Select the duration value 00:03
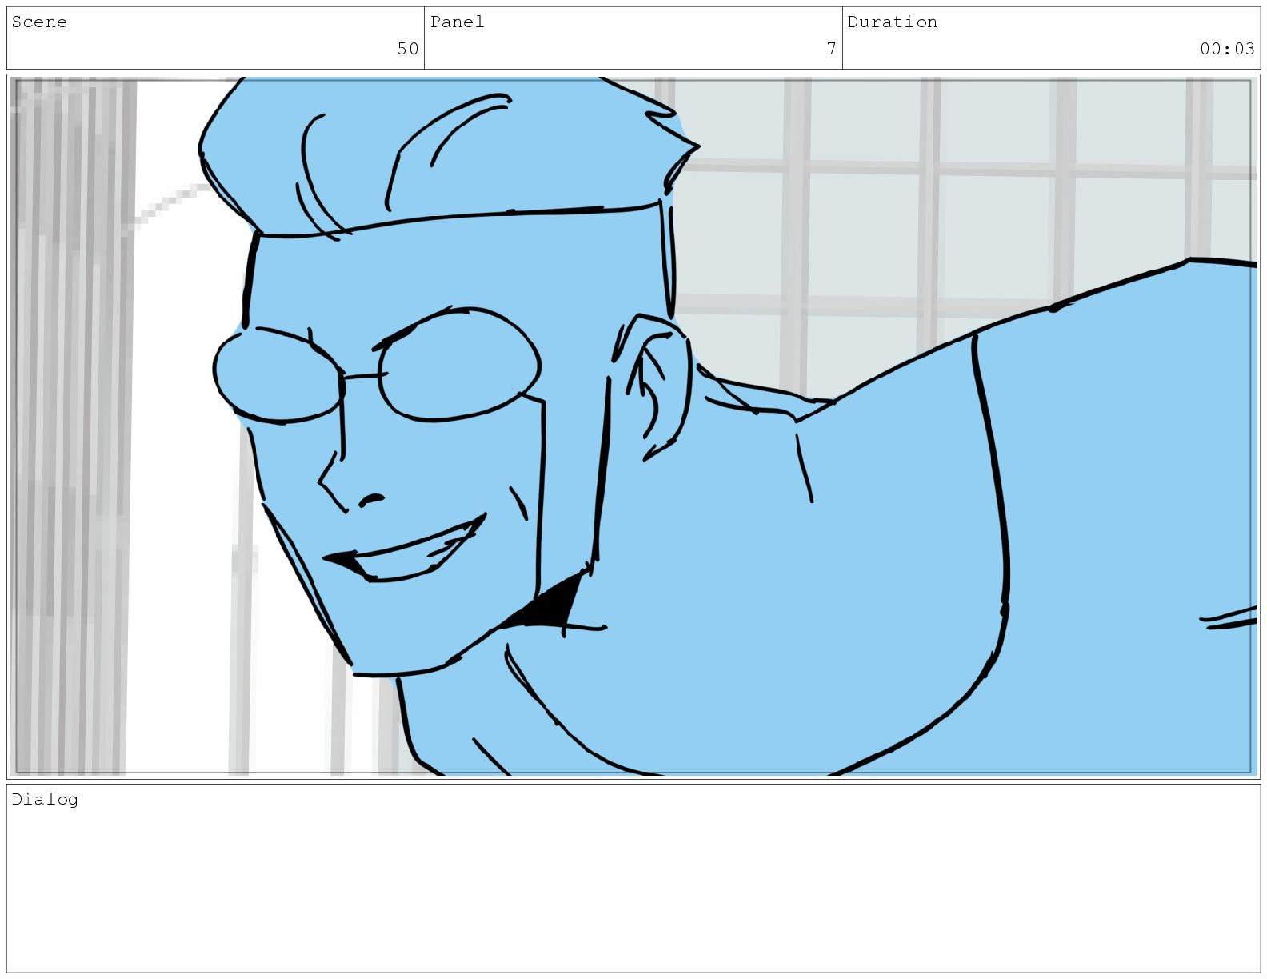The image size is (1267, 979). click(1226, 49)
